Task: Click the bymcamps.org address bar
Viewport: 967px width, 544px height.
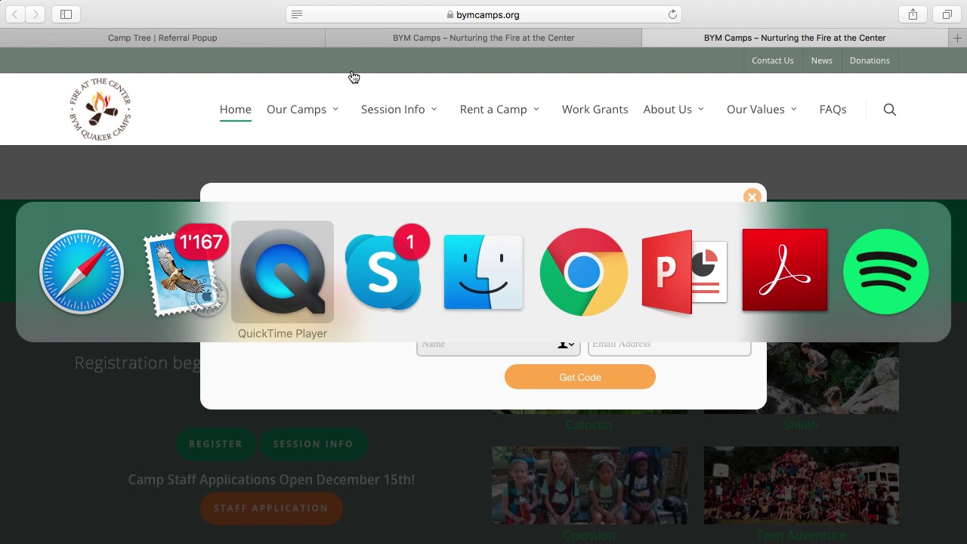Action: pyautogui.click(x=483, y=14)
